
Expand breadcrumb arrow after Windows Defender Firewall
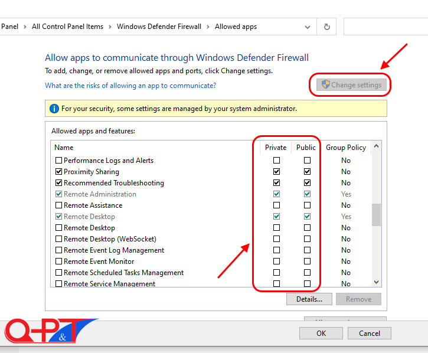pyautogui.click(x=208, y=27)
